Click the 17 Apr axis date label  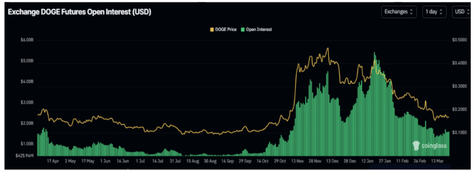click(53, 161)
